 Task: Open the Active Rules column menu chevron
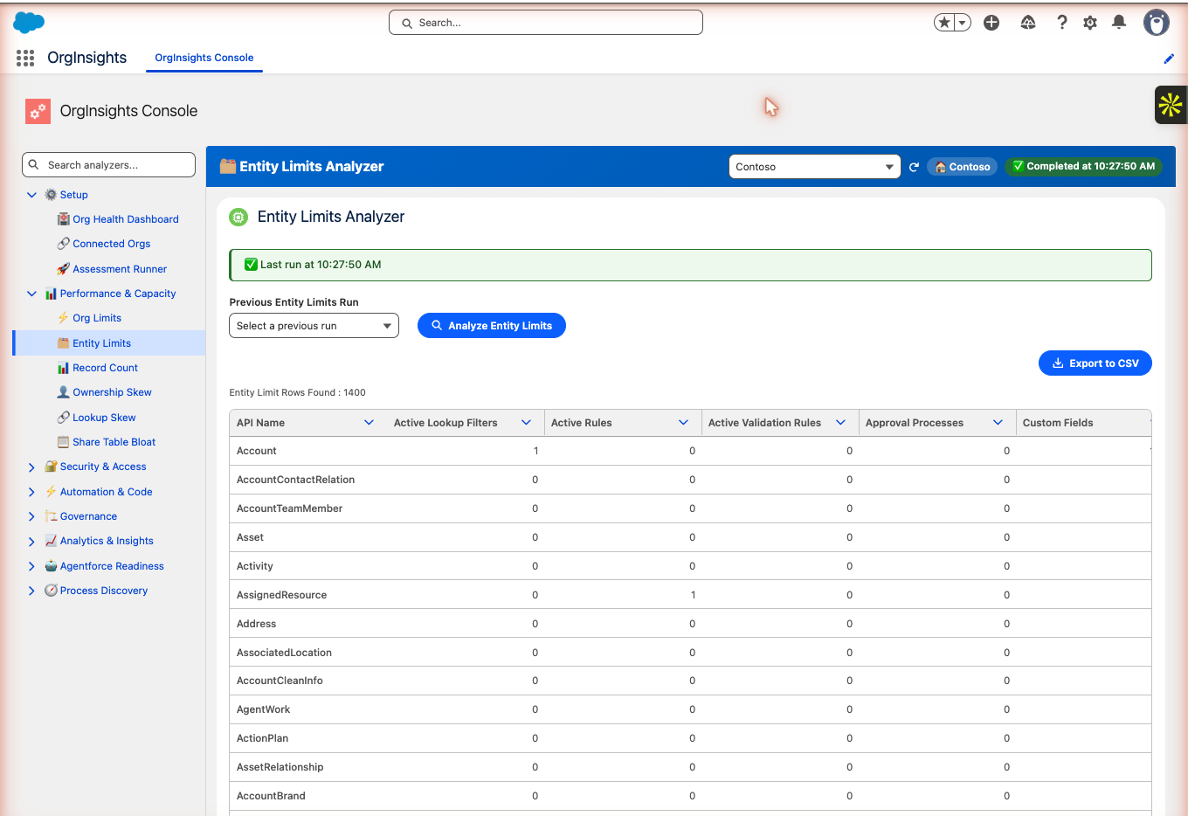683,423
